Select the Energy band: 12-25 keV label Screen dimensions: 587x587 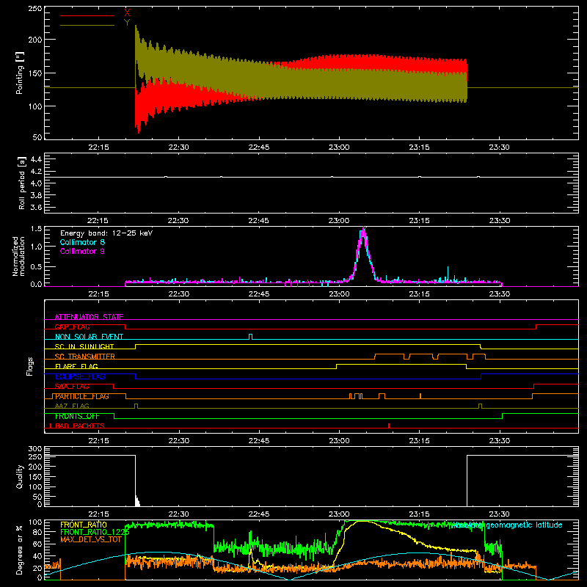tap(106, 233)
